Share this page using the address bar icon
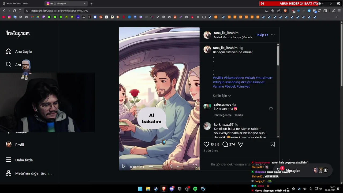This screenshot has height=193, width=343. point(279,11)
